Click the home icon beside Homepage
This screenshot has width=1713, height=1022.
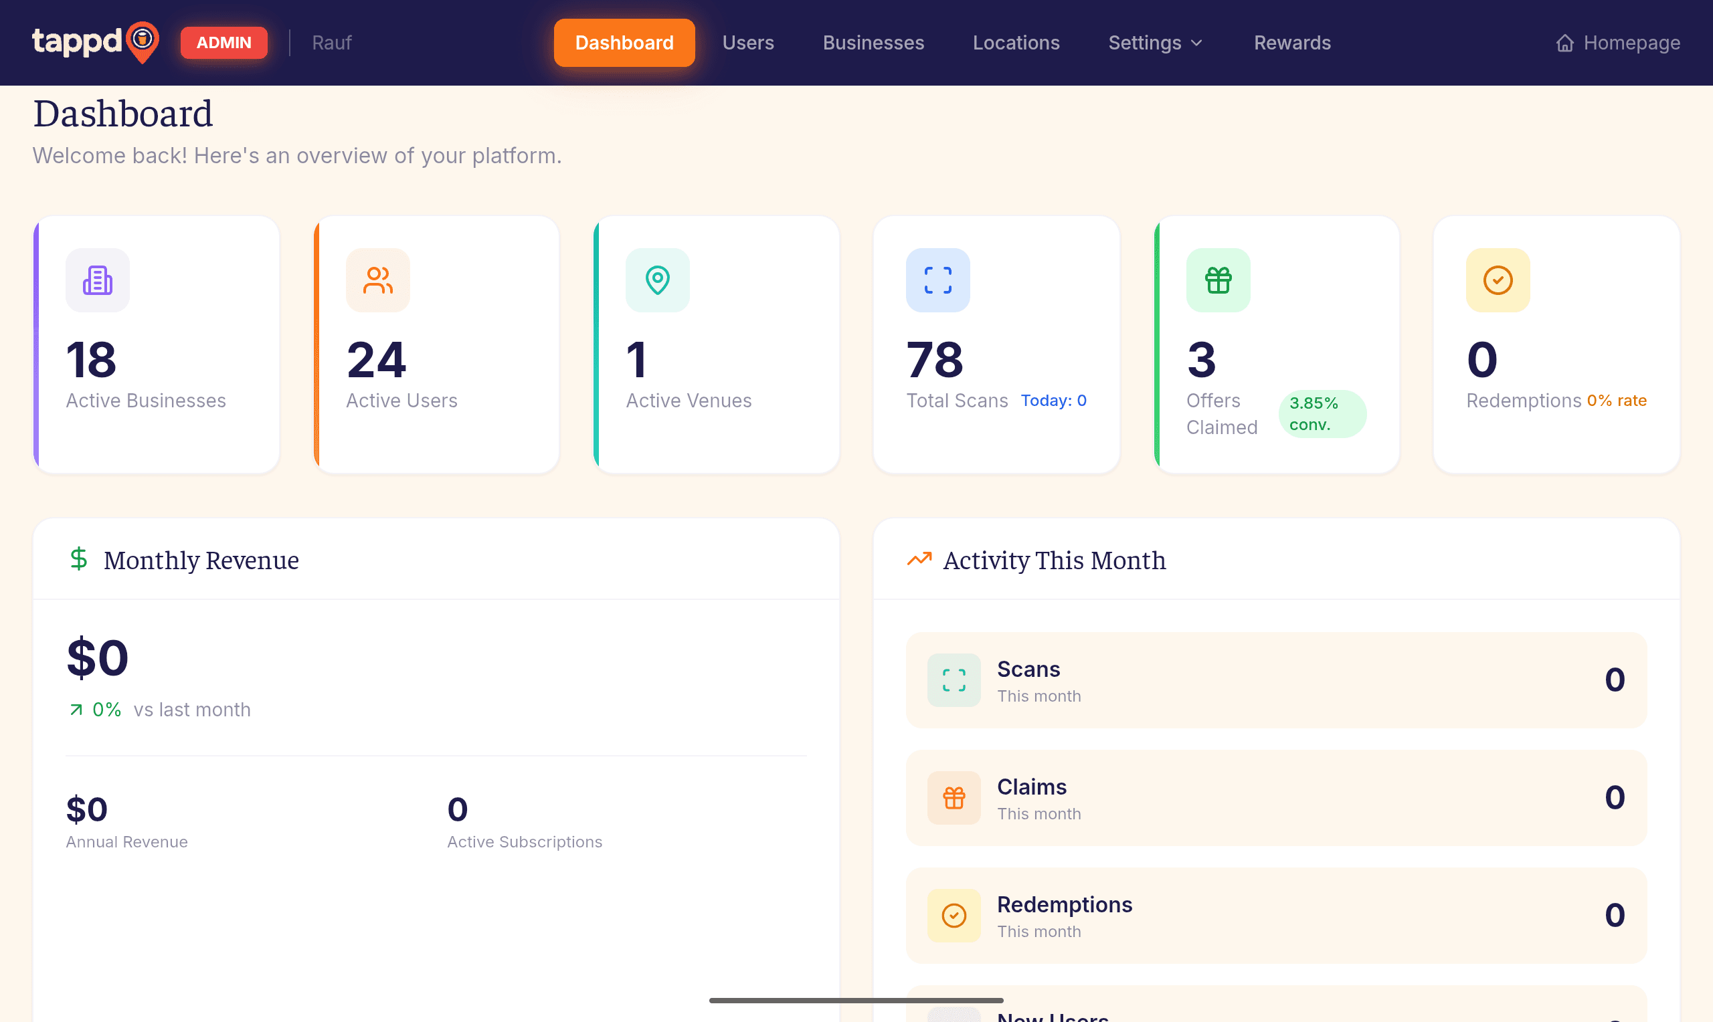tap(1565, 43)
